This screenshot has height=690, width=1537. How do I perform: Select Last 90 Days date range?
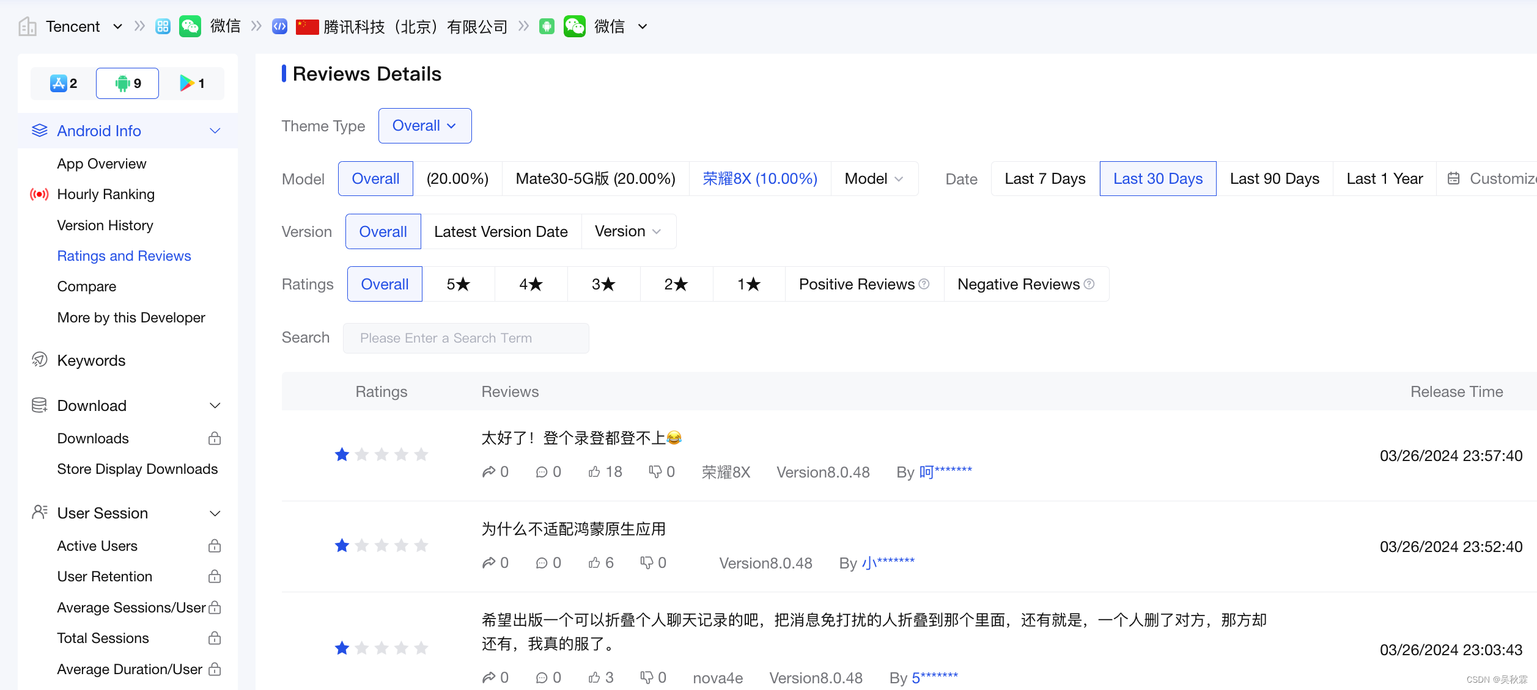point(1274,178)
